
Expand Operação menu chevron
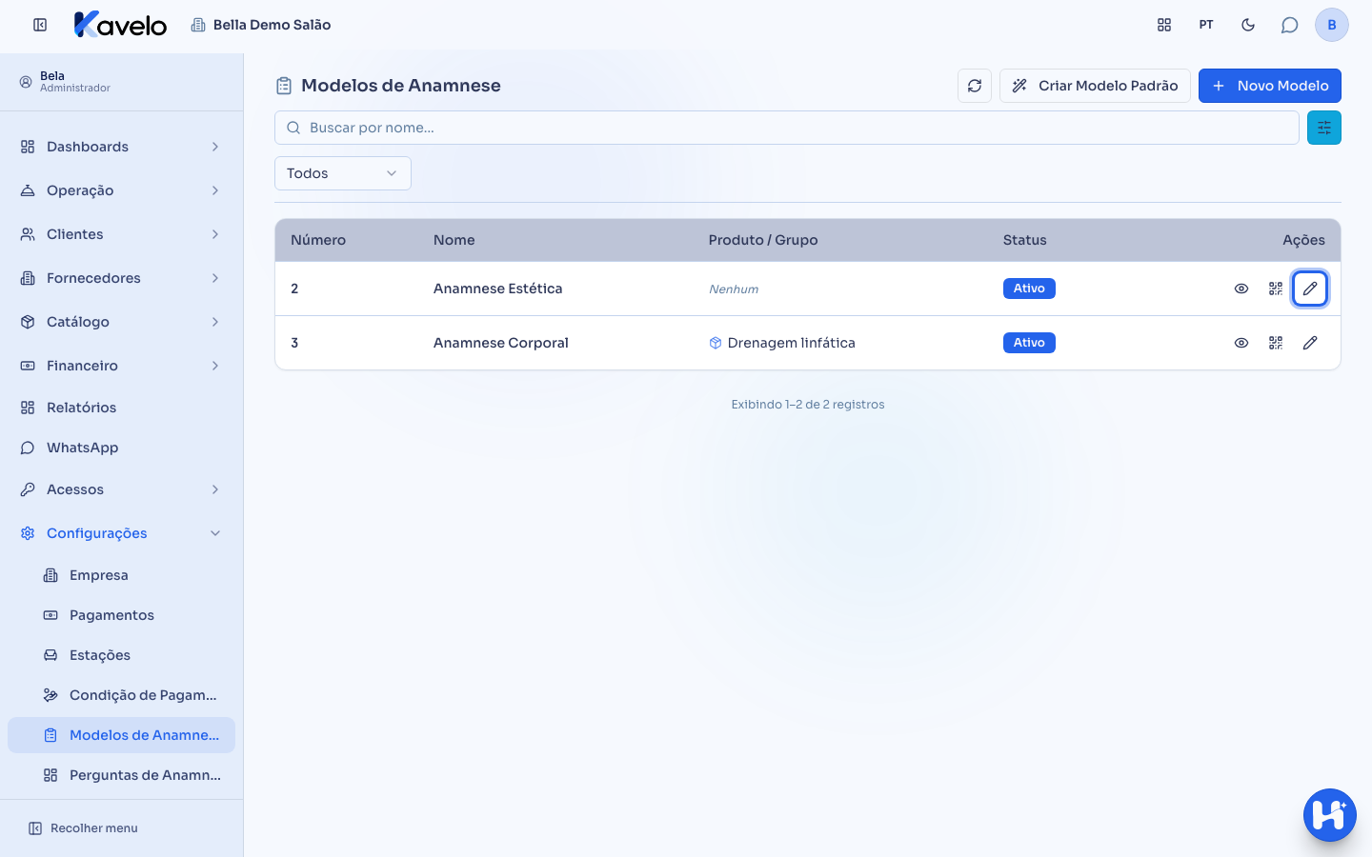pos(215,190)
